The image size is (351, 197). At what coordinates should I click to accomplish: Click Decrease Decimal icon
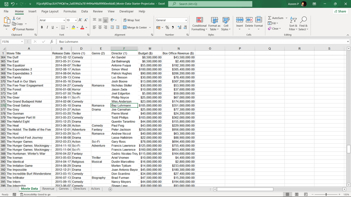[185, 27]
